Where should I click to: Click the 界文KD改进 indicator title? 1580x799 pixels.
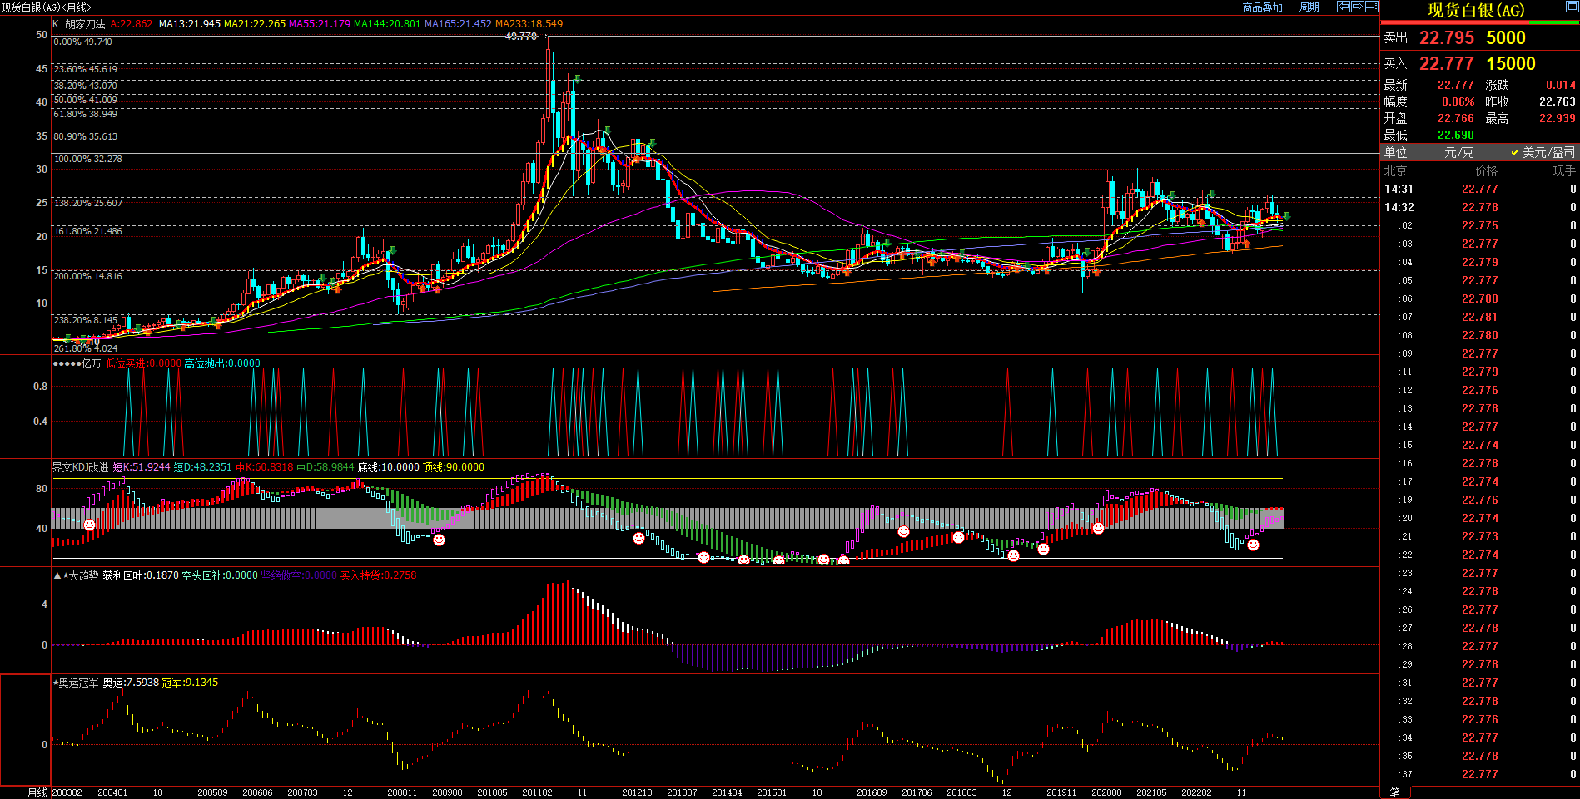tap(80, 467)
